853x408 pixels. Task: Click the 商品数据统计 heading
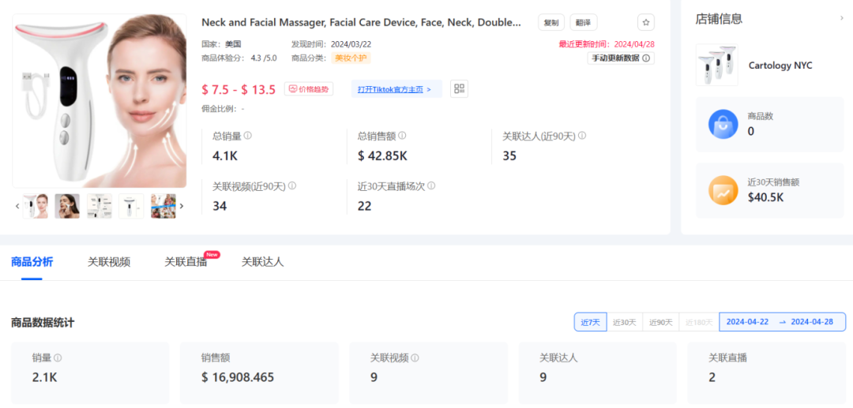pyautogui.click(x=43, y=323)
